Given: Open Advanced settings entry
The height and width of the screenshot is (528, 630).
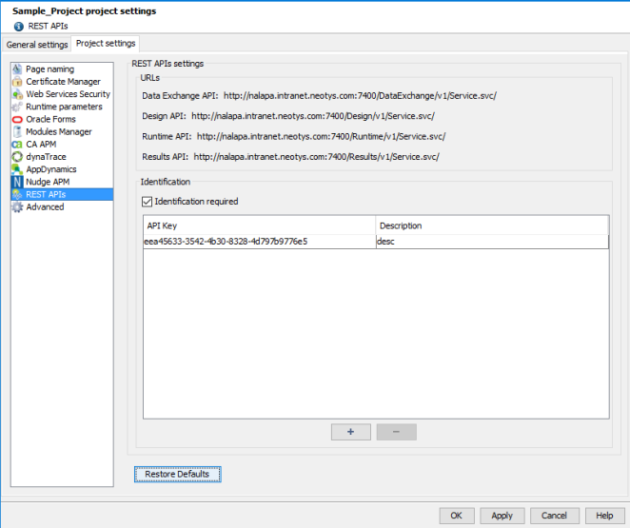Looking at the screenshot, I should point(62,206).
